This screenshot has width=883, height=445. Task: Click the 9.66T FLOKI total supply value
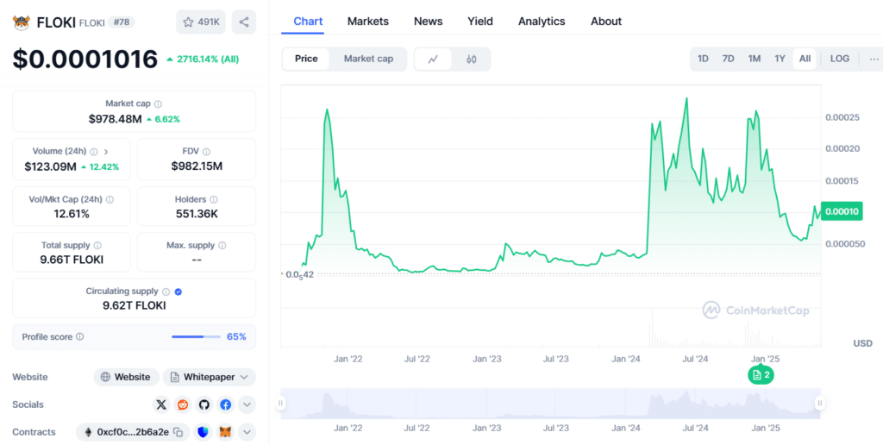(72, 260)
